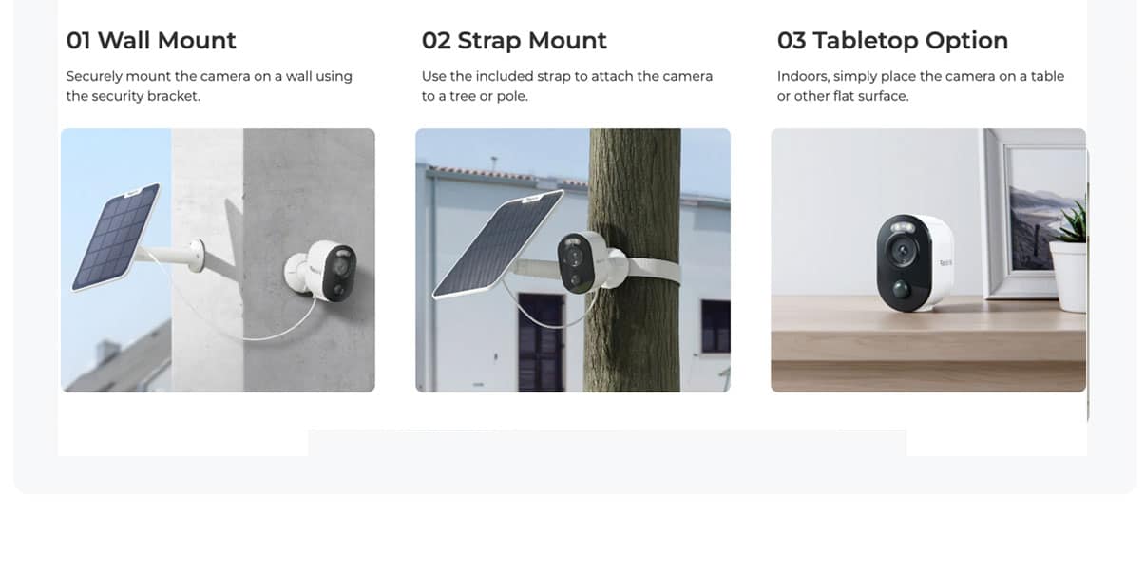Viewport: 1145px width, 574px height.
Task: Click the "01 Wall Mount" heading
Action: pyautogui.click(x=151, y=41)
